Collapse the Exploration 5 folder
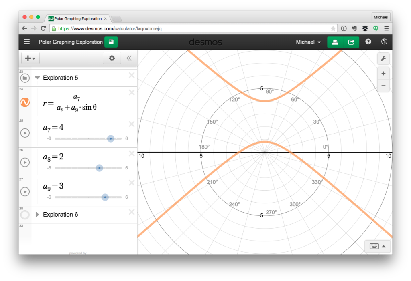Viewport: 411px width, 281px height. click(37, 78)
